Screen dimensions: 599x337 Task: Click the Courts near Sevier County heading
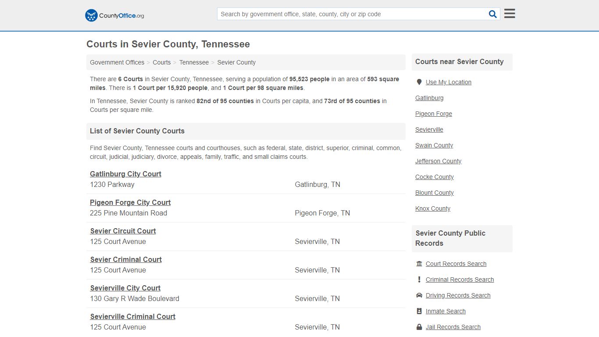(460, 61)
